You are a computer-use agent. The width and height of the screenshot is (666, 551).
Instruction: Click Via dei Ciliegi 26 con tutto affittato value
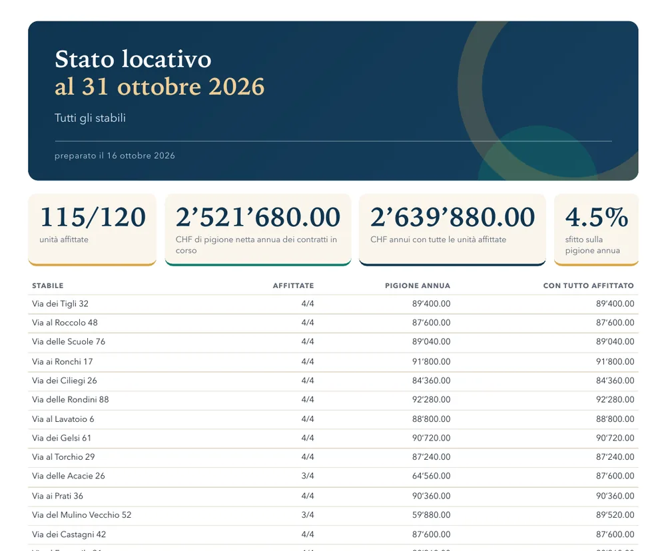tap(615, 381)
